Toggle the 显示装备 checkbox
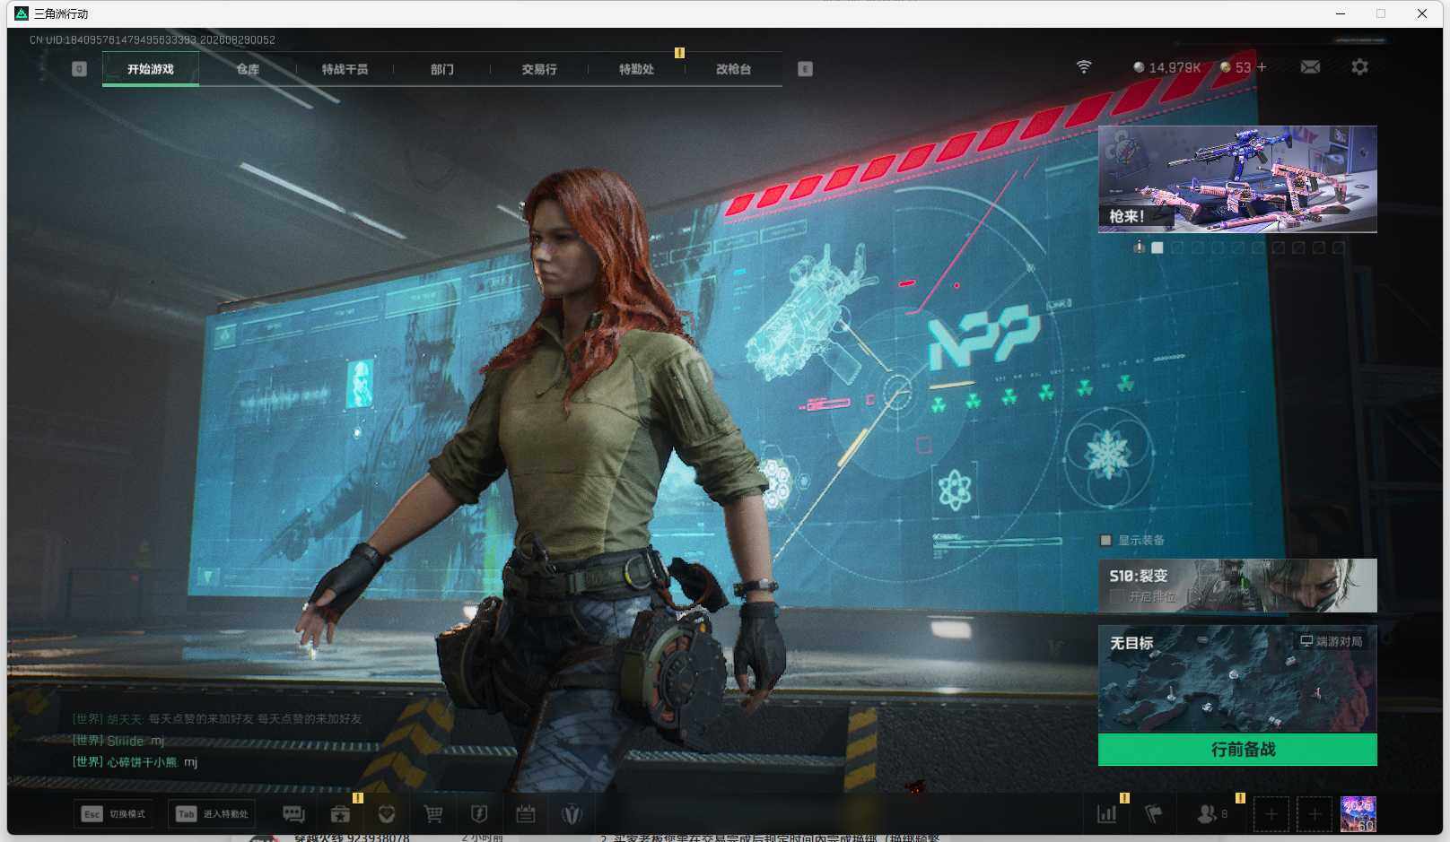 click(x=1106, y=540)
